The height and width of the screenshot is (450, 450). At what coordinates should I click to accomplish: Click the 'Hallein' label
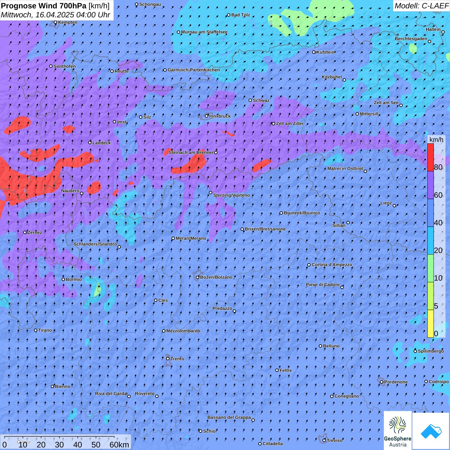pos(433,29)
